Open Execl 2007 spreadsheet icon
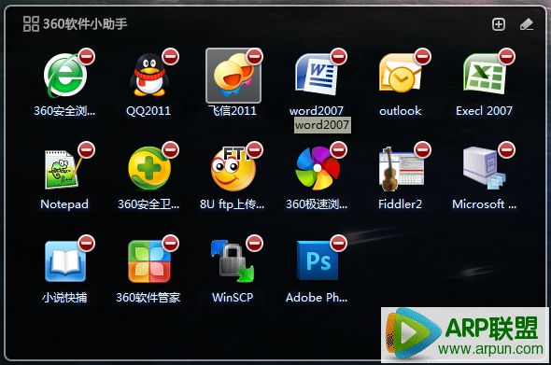 [x=485, y=75]
